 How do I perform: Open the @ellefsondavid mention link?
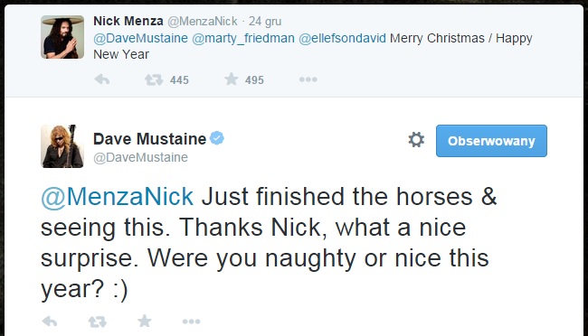pos(342,38)
